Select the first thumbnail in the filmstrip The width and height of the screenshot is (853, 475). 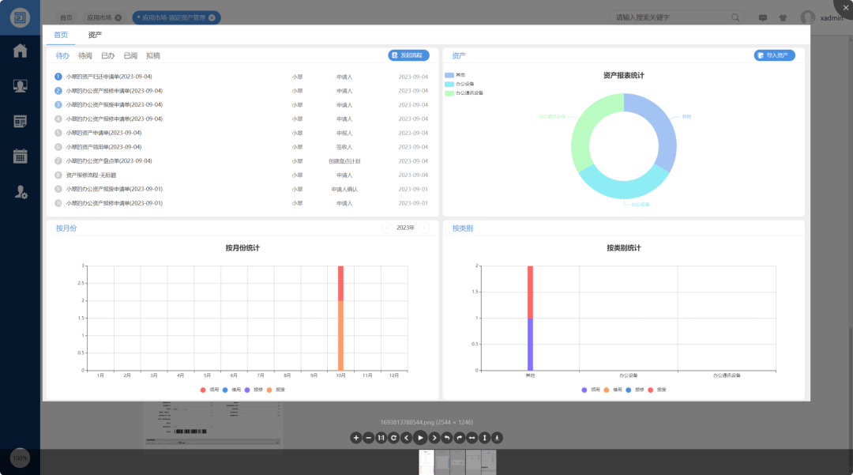(x=426, y=462)
